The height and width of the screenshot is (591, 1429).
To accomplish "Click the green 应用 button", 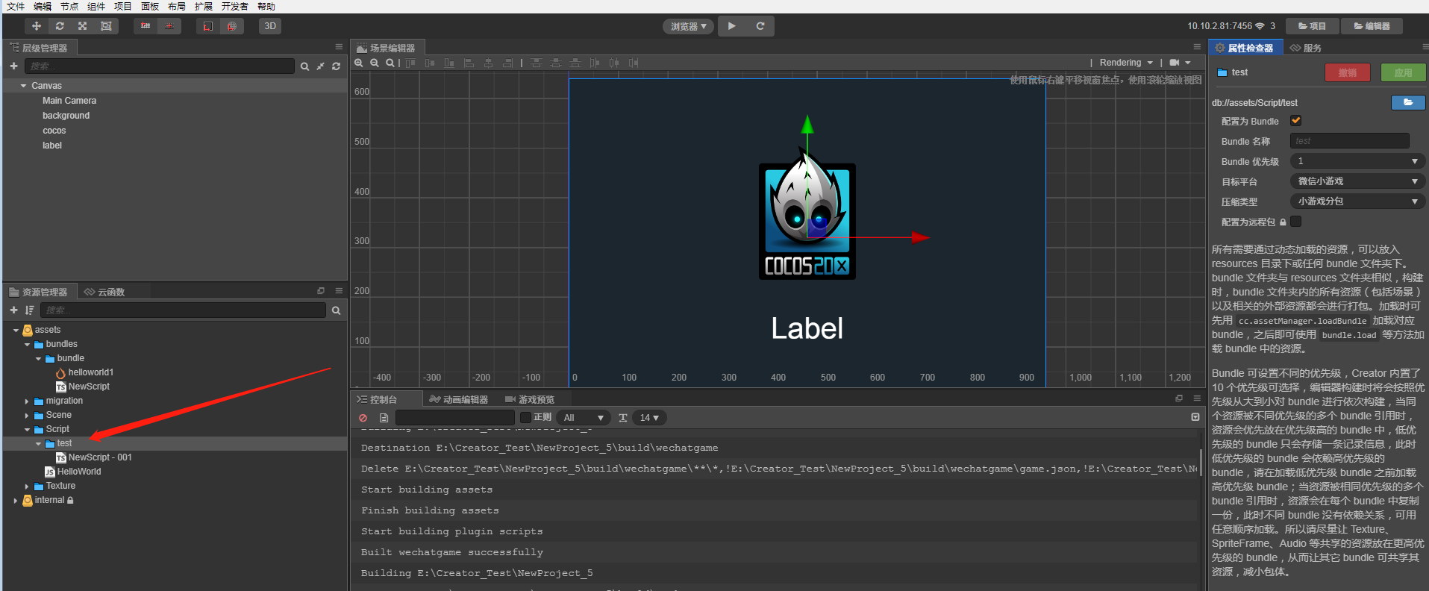I will tap(1403, 72).
